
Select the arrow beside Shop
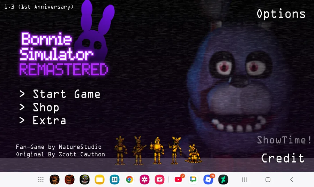click(22, 107)
